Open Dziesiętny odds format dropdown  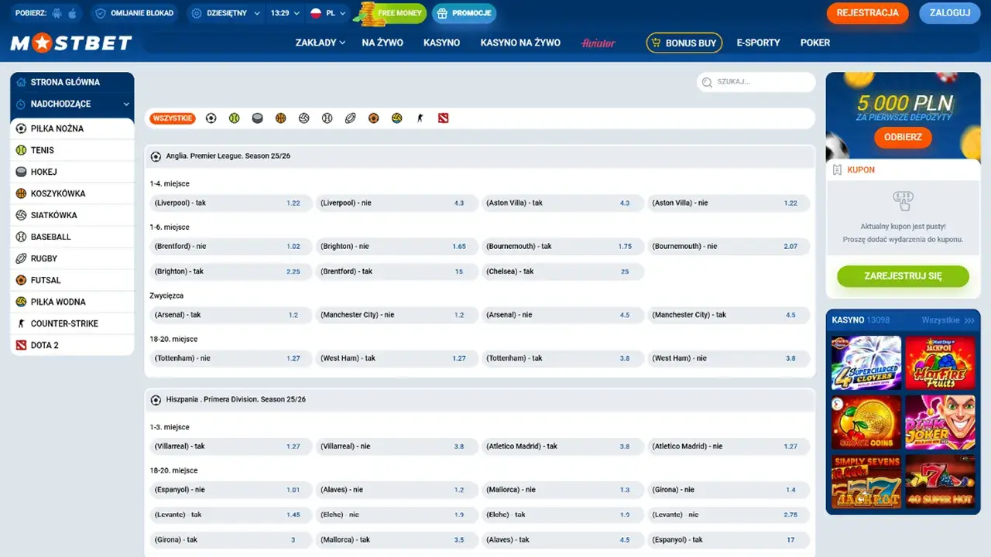pos(225,13)
